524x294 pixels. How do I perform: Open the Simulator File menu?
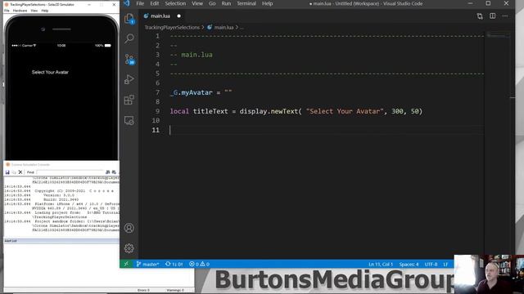coord(7,11)
